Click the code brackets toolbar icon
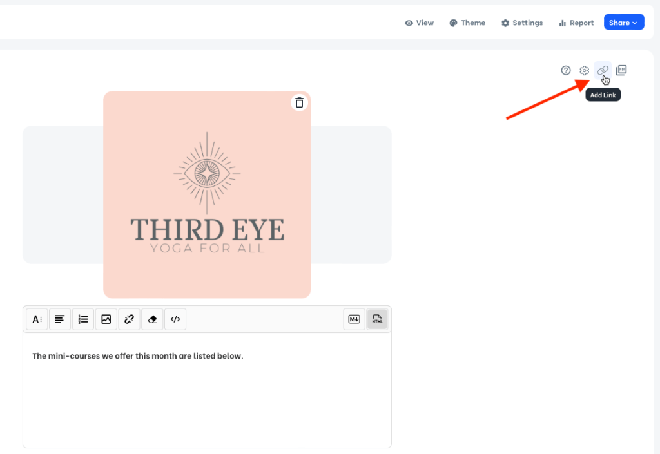The width and height of the screenshot is (660, 454). click(175, 319)
